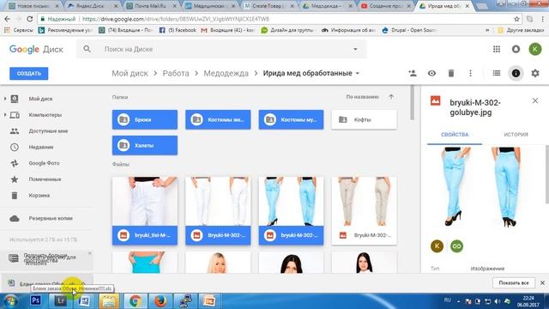Open Facebook bookmark
The image size is (549, 309).
(x=178, y=30)
